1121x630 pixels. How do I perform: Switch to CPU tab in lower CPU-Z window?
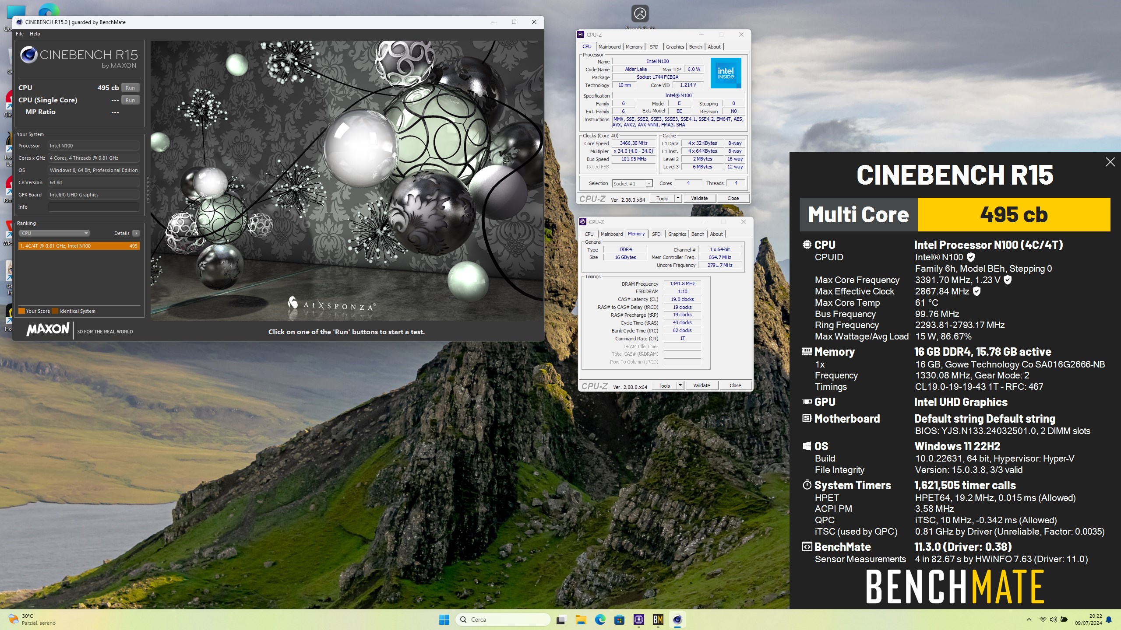[589, 234]
